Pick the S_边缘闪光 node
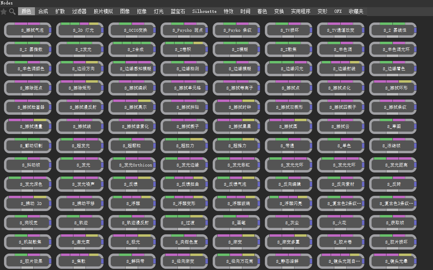This screenshot has height=270, width=433. [289, 69]
